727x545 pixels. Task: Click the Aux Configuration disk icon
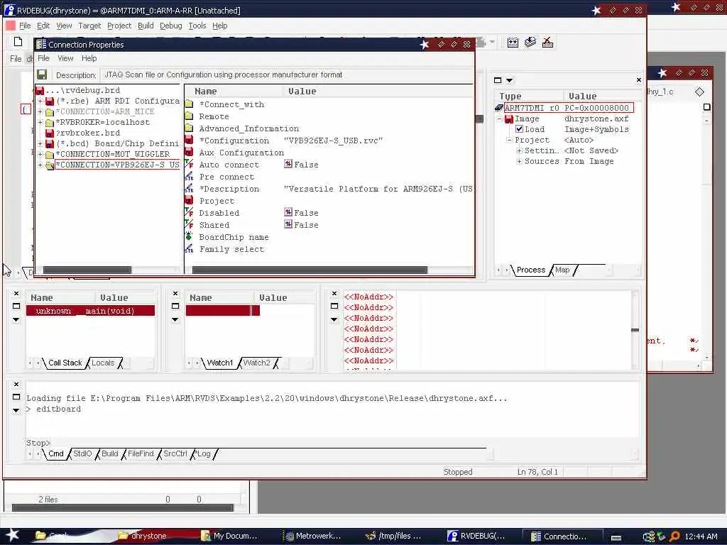[x=189, y=152]
